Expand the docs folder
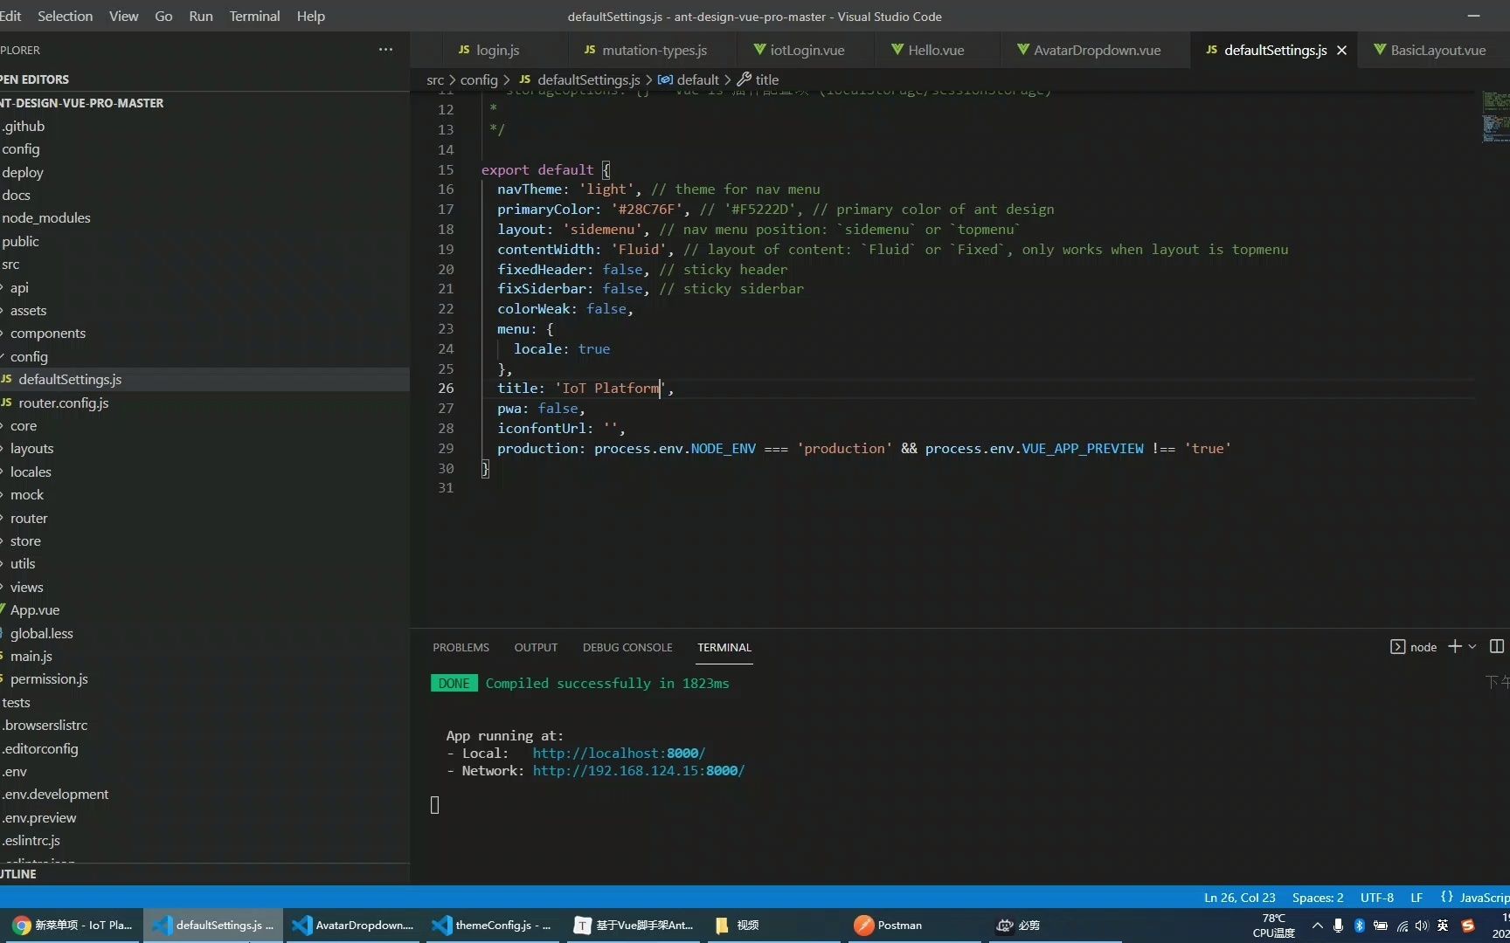Screen dimensions: 1510x943 (204, 195)
